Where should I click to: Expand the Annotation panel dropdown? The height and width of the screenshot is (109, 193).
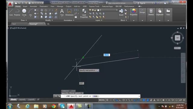click(69, 20)
